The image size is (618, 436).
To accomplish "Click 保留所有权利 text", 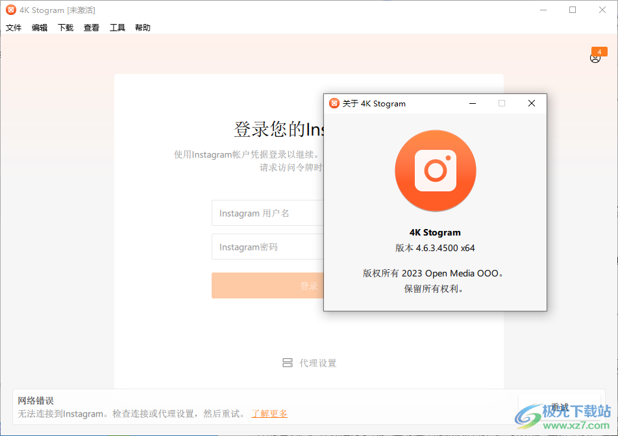I will point(434,289).
